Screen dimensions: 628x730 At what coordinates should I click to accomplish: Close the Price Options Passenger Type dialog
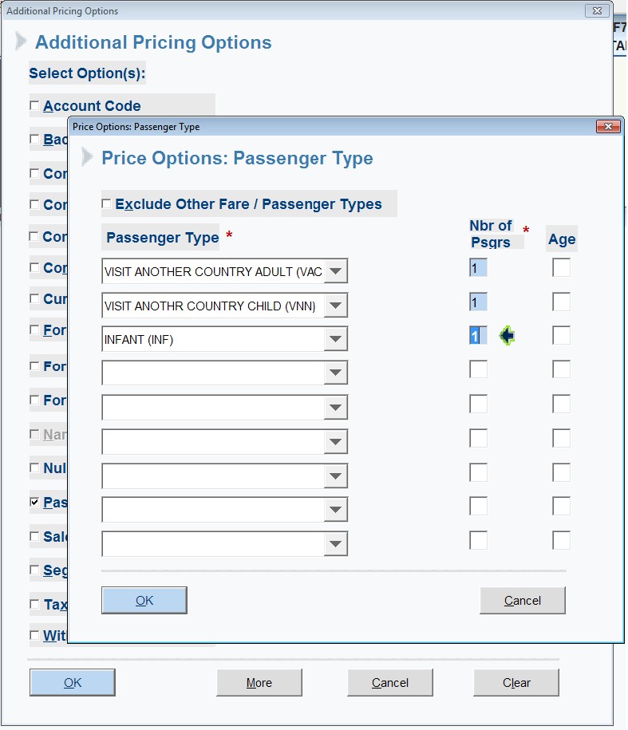tap(608, 127)
